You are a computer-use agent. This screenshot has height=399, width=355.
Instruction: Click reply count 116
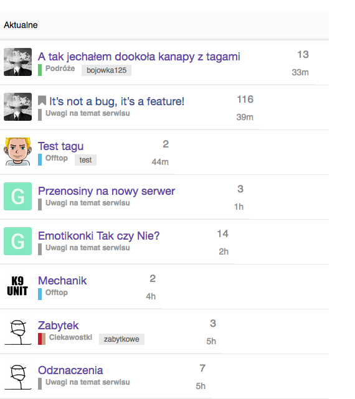[x=245, y=99]
